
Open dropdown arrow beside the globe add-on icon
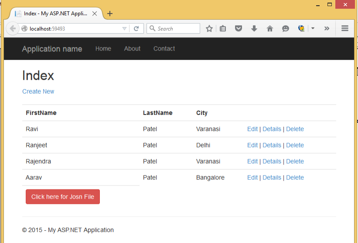pyautogui.click(x=313, y=29)
